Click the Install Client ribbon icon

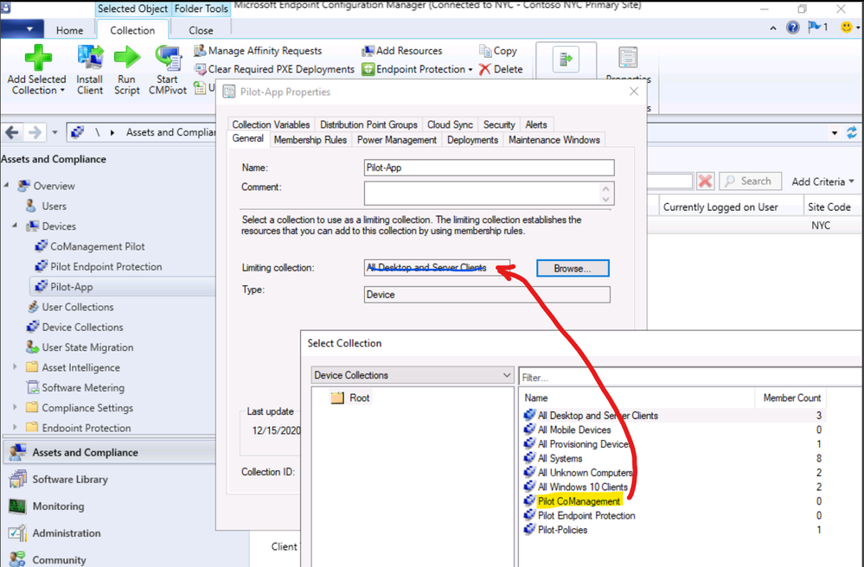(90, 58)
